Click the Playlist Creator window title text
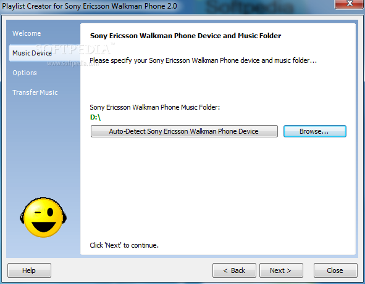Viewport: 365px width, 284px height. [90, 6]
